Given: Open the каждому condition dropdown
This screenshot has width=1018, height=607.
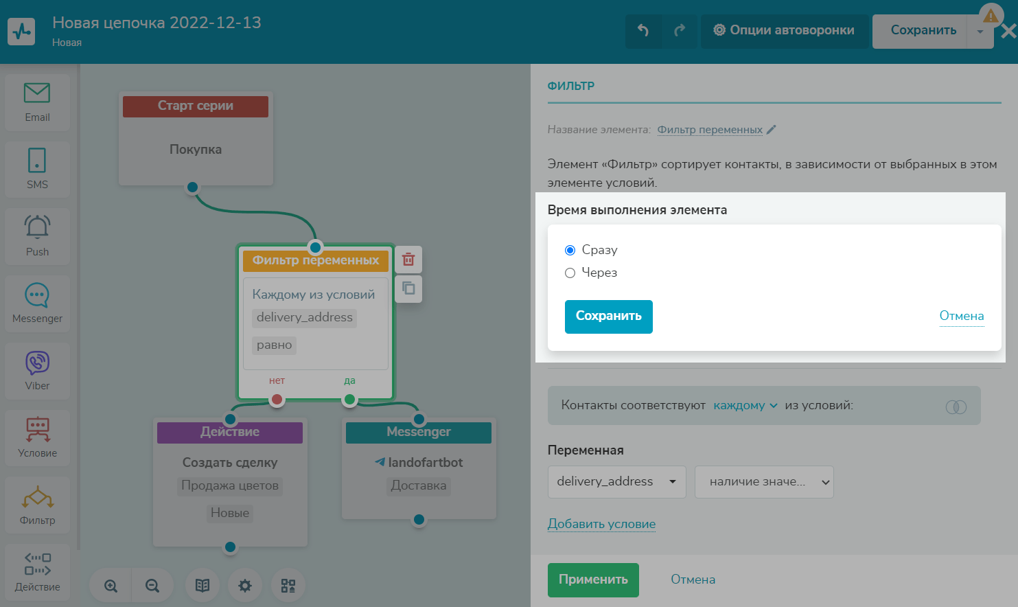Looking at the screenshot, I should click(x=745, y=405).
